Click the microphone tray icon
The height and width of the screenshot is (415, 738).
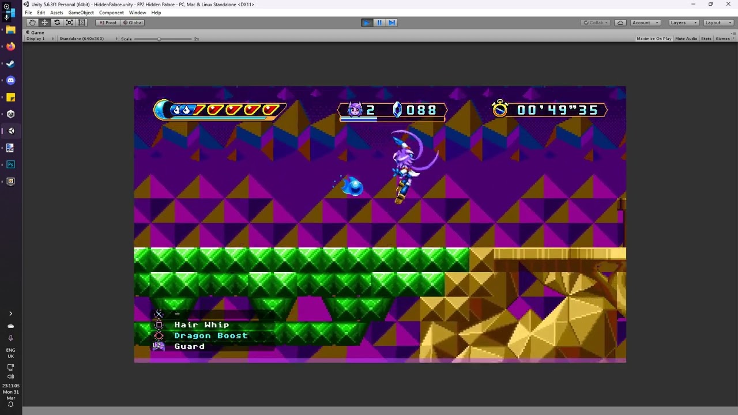point(10,338)
